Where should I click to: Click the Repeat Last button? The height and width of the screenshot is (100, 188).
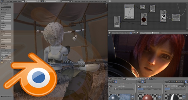(x=6, y=46)
